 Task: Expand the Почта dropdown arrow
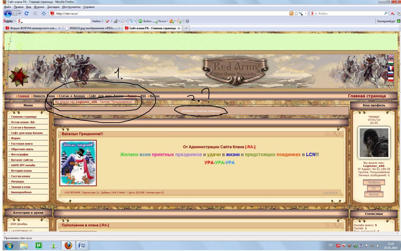(x=167, y=21)
